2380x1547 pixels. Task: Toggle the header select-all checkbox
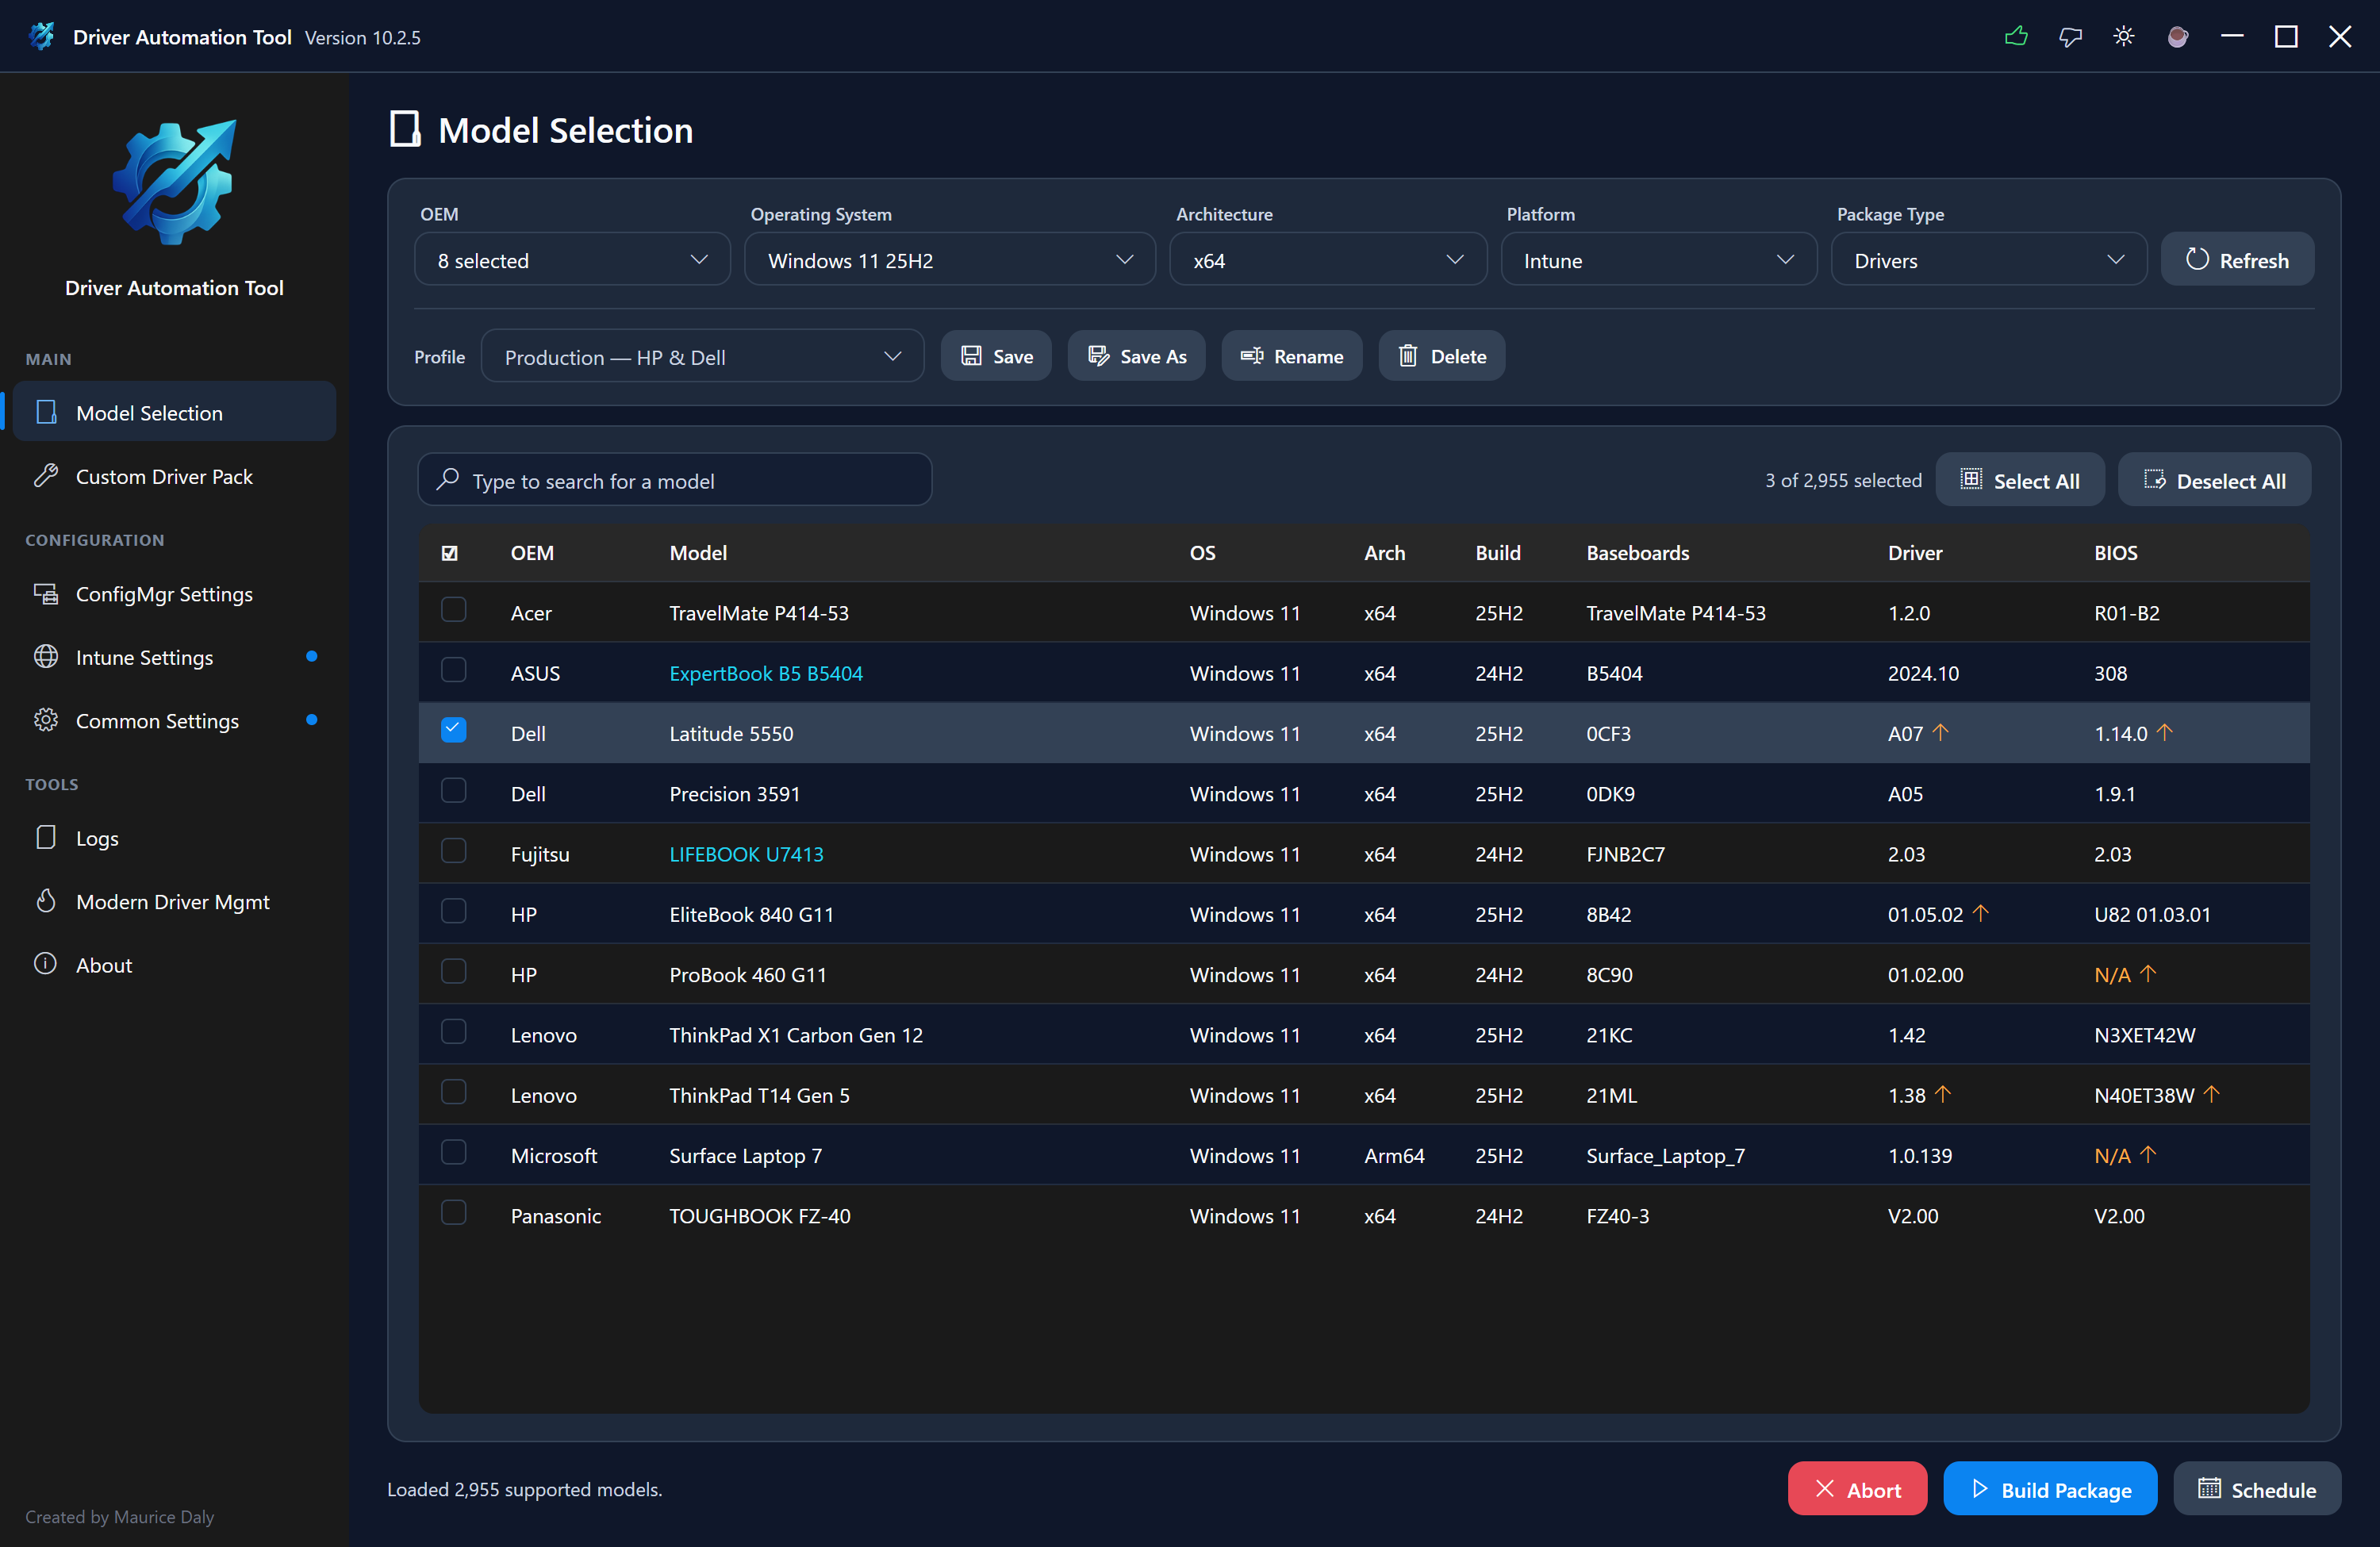coord(450,553)
